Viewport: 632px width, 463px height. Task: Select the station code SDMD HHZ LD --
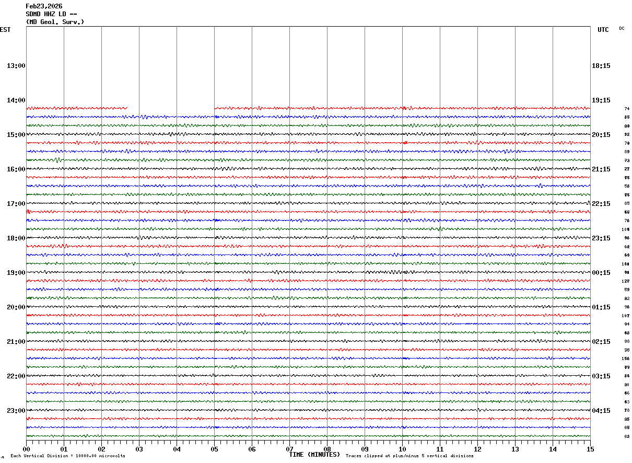click(x=52, y=14)
